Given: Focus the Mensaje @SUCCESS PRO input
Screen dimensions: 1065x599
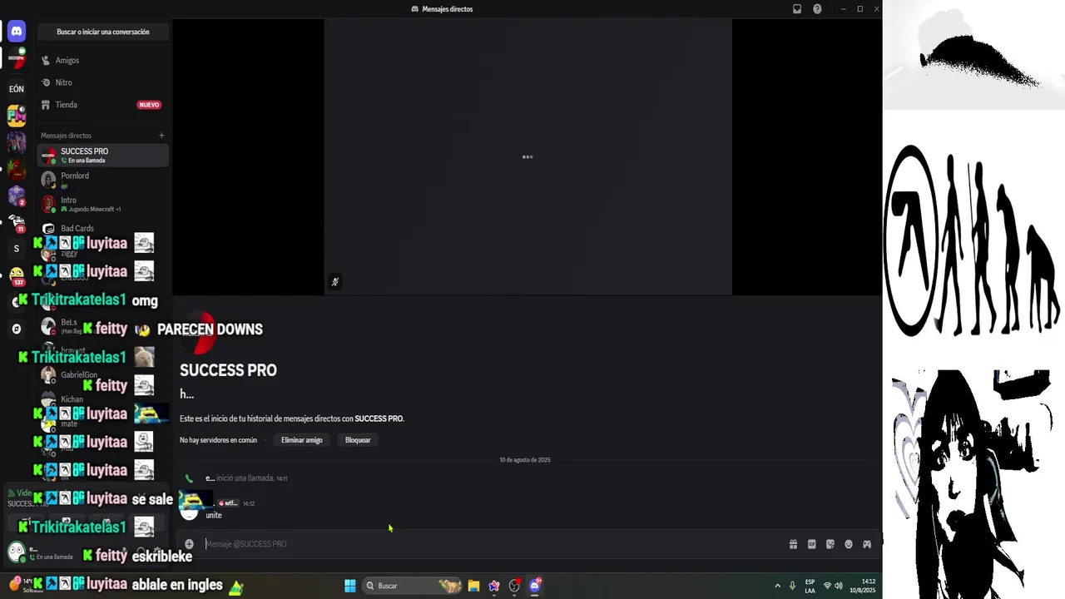Looking at the screenshot, I should click(491, 544).
